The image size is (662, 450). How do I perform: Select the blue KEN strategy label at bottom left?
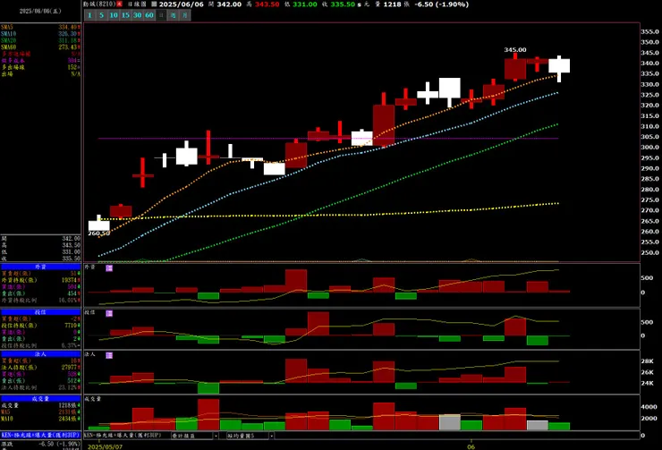[40, 435]
